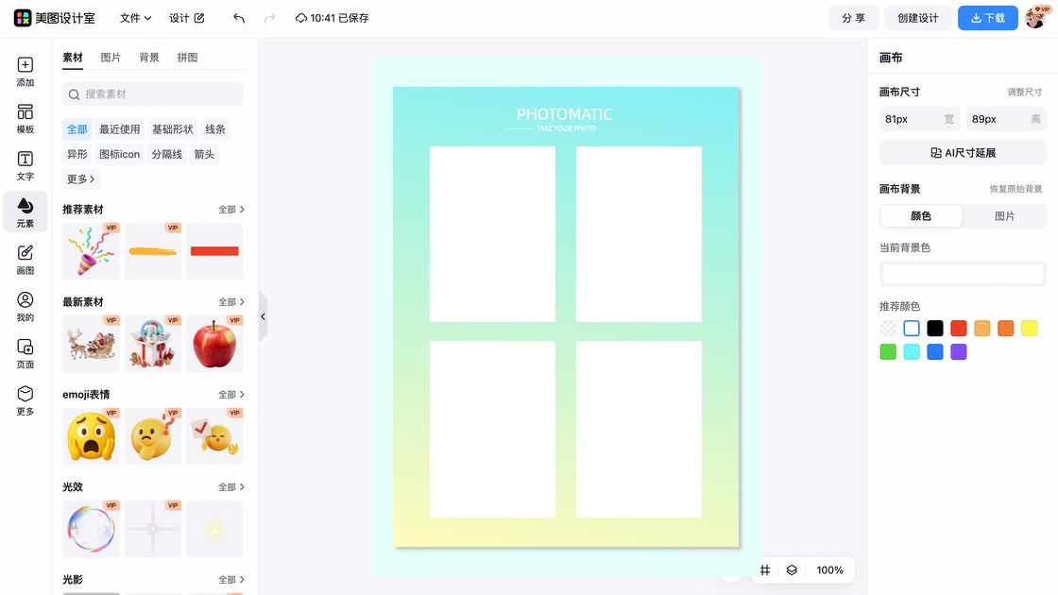Click the blue 下载 button
The width and height of the screenshot is (1058, 595).
988,18
